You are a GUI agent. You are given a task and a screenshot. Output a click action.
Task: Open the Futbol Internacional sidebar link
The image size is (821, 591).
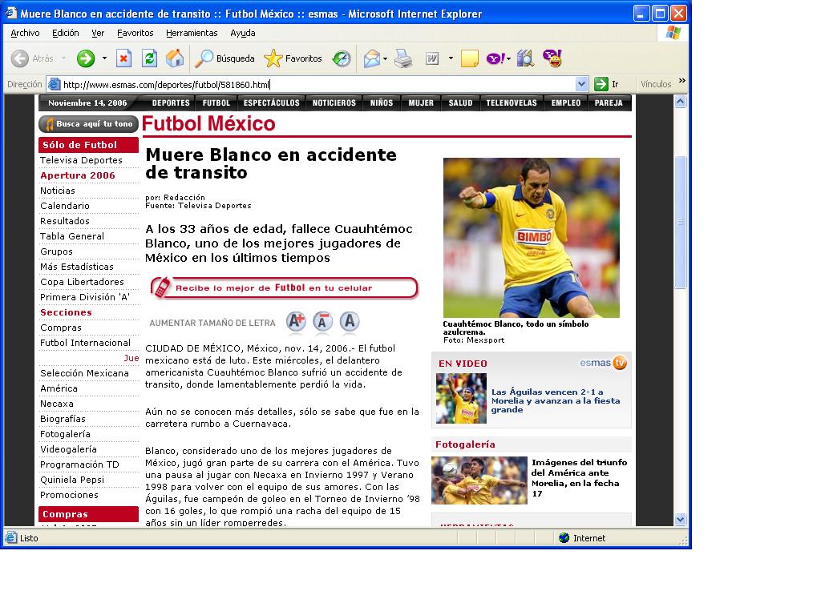point(85,343)
